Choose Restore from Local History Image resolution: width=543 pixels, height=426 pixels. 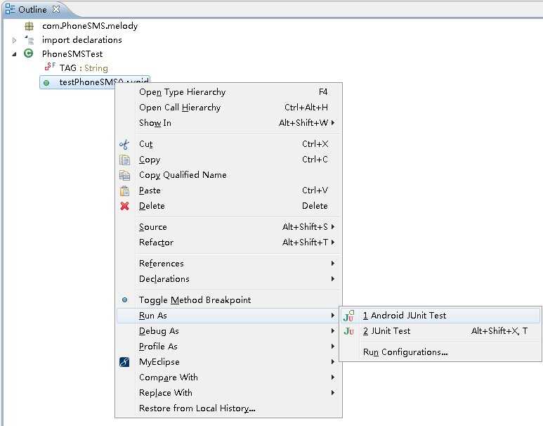pos(228,408)
